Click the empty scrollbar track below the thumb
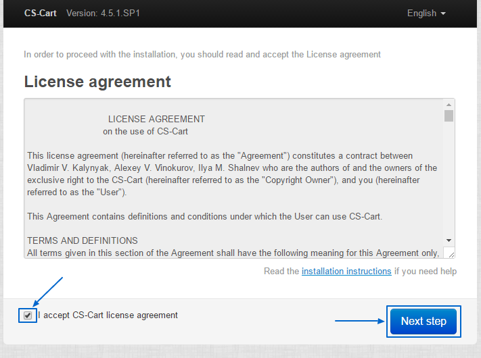 click(x=449, y=182)
